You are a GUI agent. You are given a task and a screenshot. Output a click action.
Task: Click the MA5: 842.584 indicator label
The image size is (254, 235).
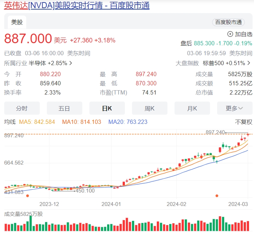(x=37, y=122)
